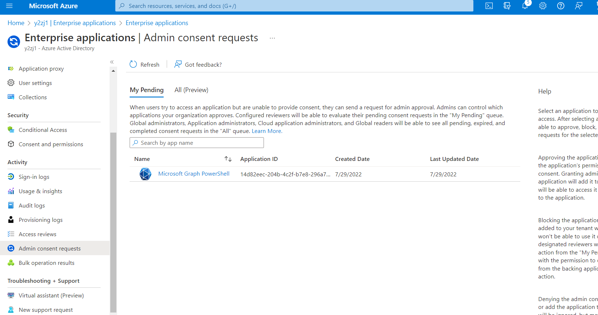Click the Microsoft Graph PowerShell app icon
Viewport: 598px width, 315px height.
pos(145,174)
